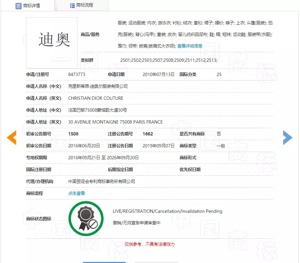The width and height of the screenshot is (300, 263).
Task: Select 30 AVENUE MONTAIGNE 75008 PARIS FRANCE
Action: click(115, 122)
